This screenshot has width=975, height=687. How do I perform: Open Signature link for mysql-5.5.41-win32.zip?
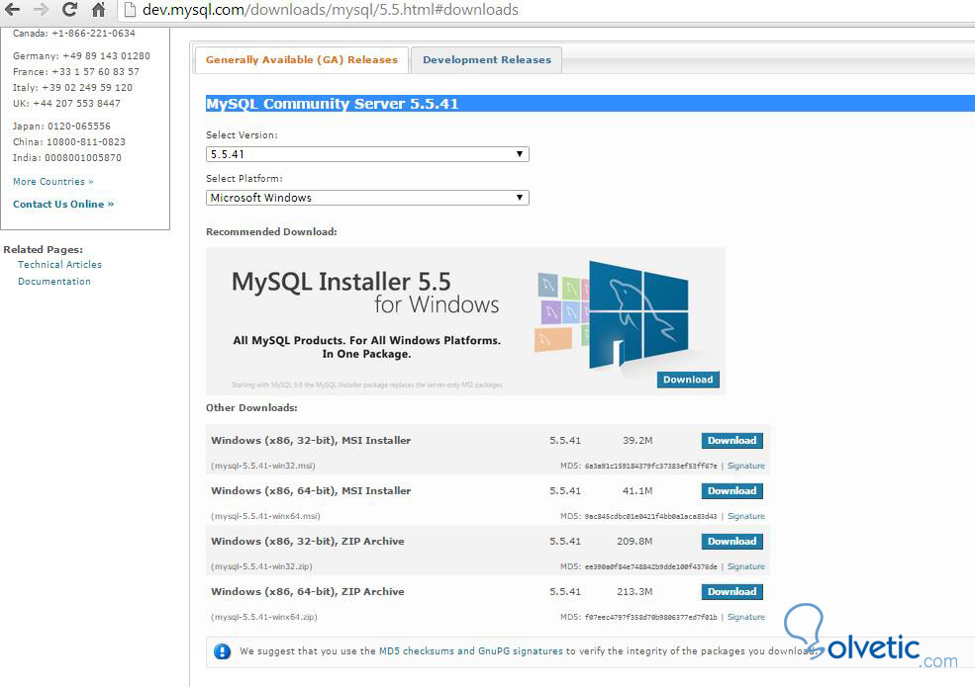click(x=746, y=566)
